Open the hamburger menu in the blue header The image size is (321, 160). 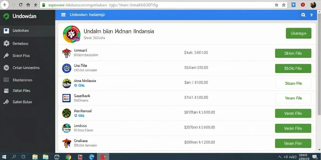[x=63, y=15]
